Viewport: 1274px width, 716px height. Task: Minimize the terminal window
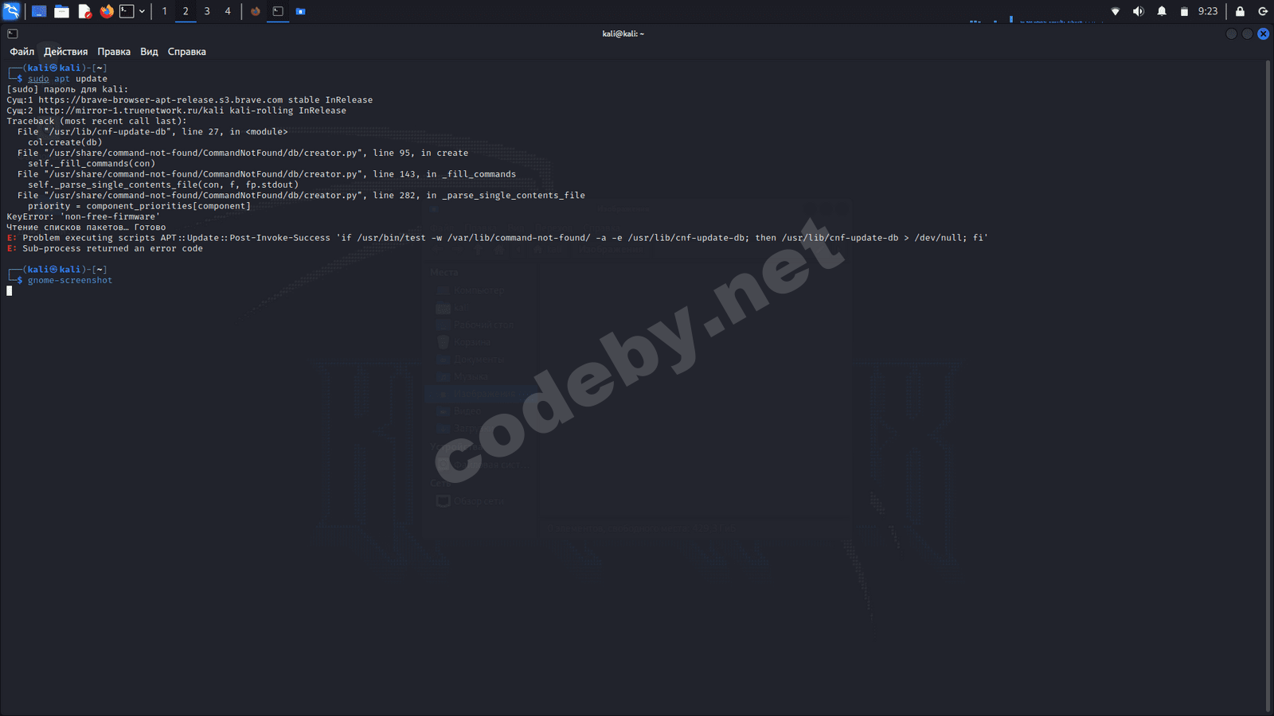[1232, 33]
